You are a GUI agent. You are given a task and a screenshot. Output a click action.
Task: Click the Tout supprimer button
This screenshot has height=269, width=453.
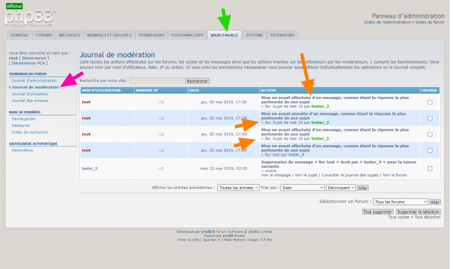click(x=377, y=212)
